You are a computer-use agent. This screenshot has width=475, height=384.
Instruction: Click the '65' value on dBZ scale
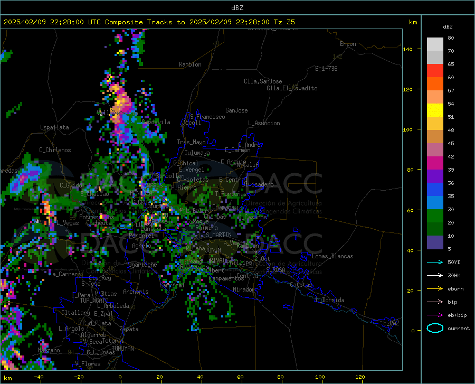pos(451,64)
